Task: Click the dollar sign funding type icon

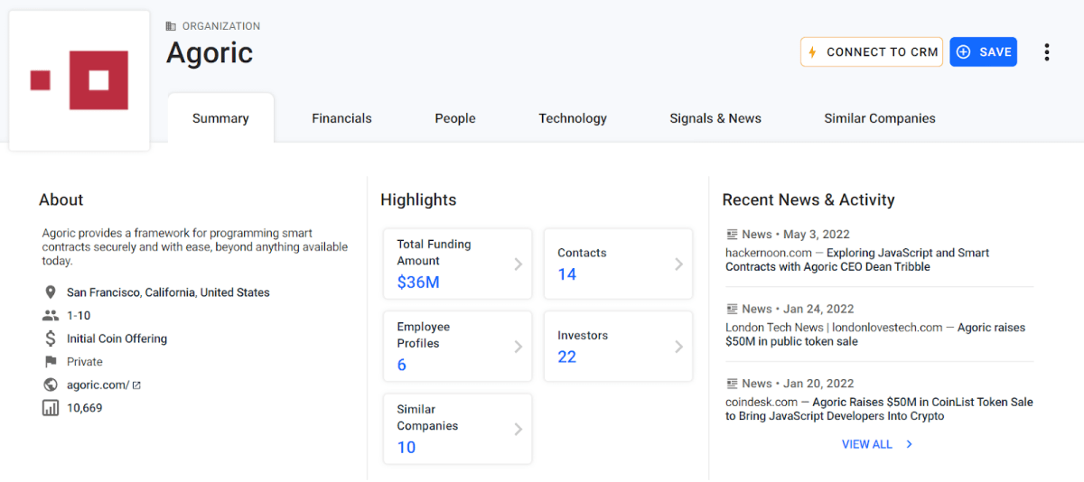Action: click(x=51, y=338)
